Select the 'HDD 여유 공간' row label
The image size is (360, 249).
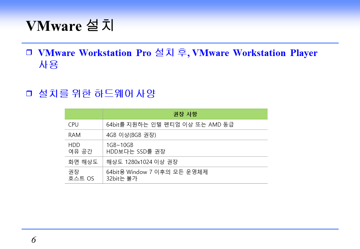80,148
